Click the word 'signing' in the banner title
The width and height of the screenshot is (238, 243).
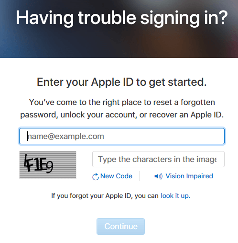point(170,18)
